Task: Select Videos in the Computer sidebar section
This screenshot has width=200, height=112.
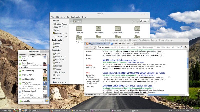Action: pyautogui.click(x=57, y=69)
